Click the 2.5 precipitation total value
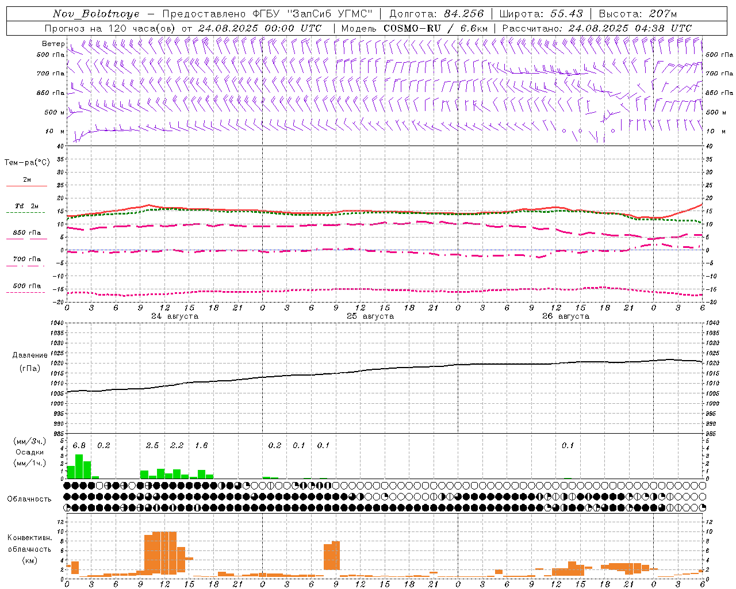The image size is (736, 589). coord(152,446)
